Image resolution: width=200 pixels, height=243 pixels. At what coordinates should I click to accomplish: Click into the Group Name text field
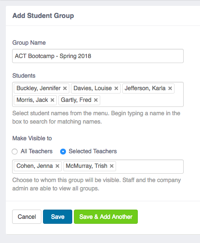[x=98, y=56]
